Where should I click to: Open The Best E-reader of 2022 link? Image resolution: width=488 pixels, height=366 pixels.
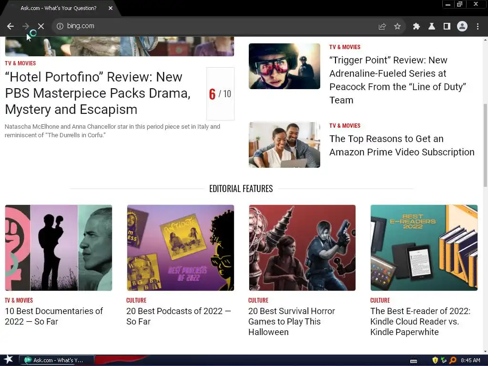click(x=420, y=322)
